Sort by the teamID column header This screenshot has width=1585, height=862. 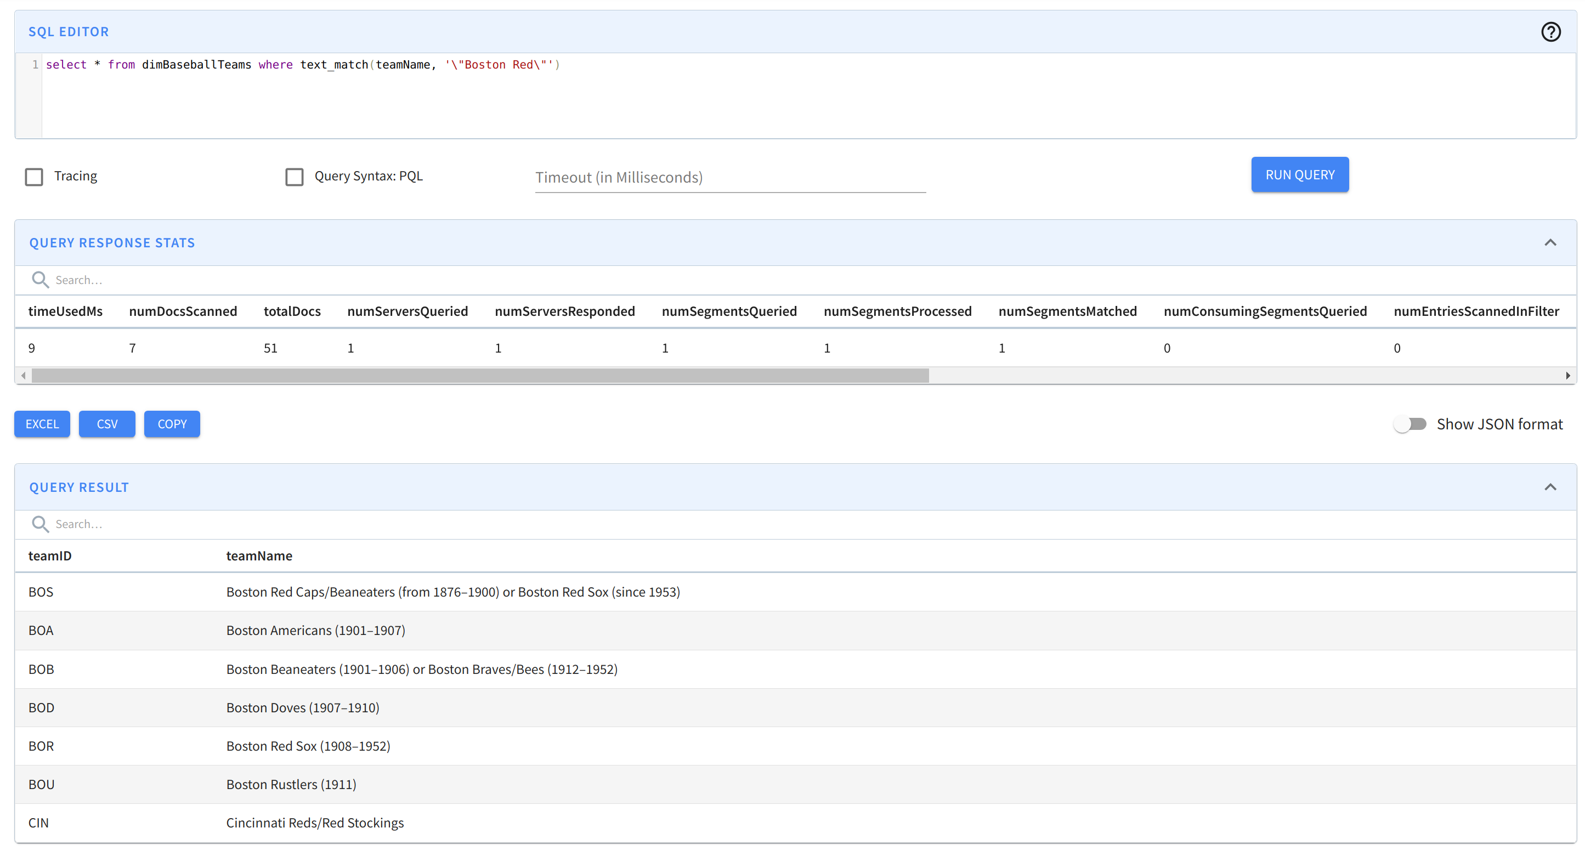pos(50,555)
